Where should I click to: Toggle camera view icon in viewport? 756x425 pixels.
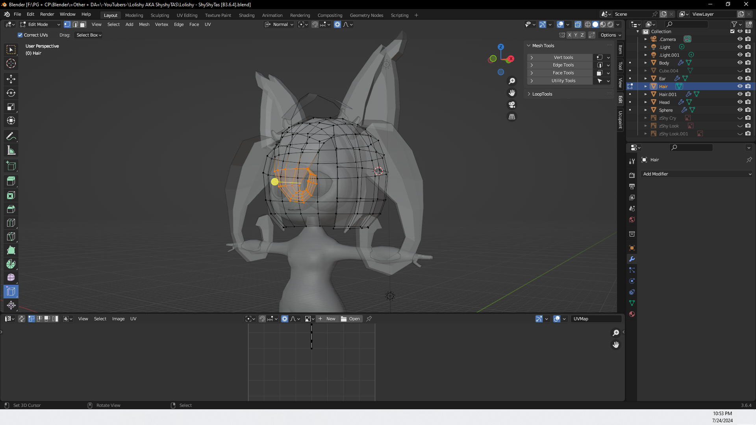(x=512, y=105)
